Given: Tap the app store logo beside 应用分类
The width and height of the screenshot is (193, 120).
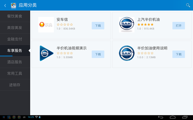Looking at the screenshot, I should [14, 6].
